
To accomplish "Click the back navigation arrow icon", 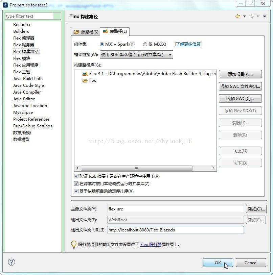I will coord(238,16).
